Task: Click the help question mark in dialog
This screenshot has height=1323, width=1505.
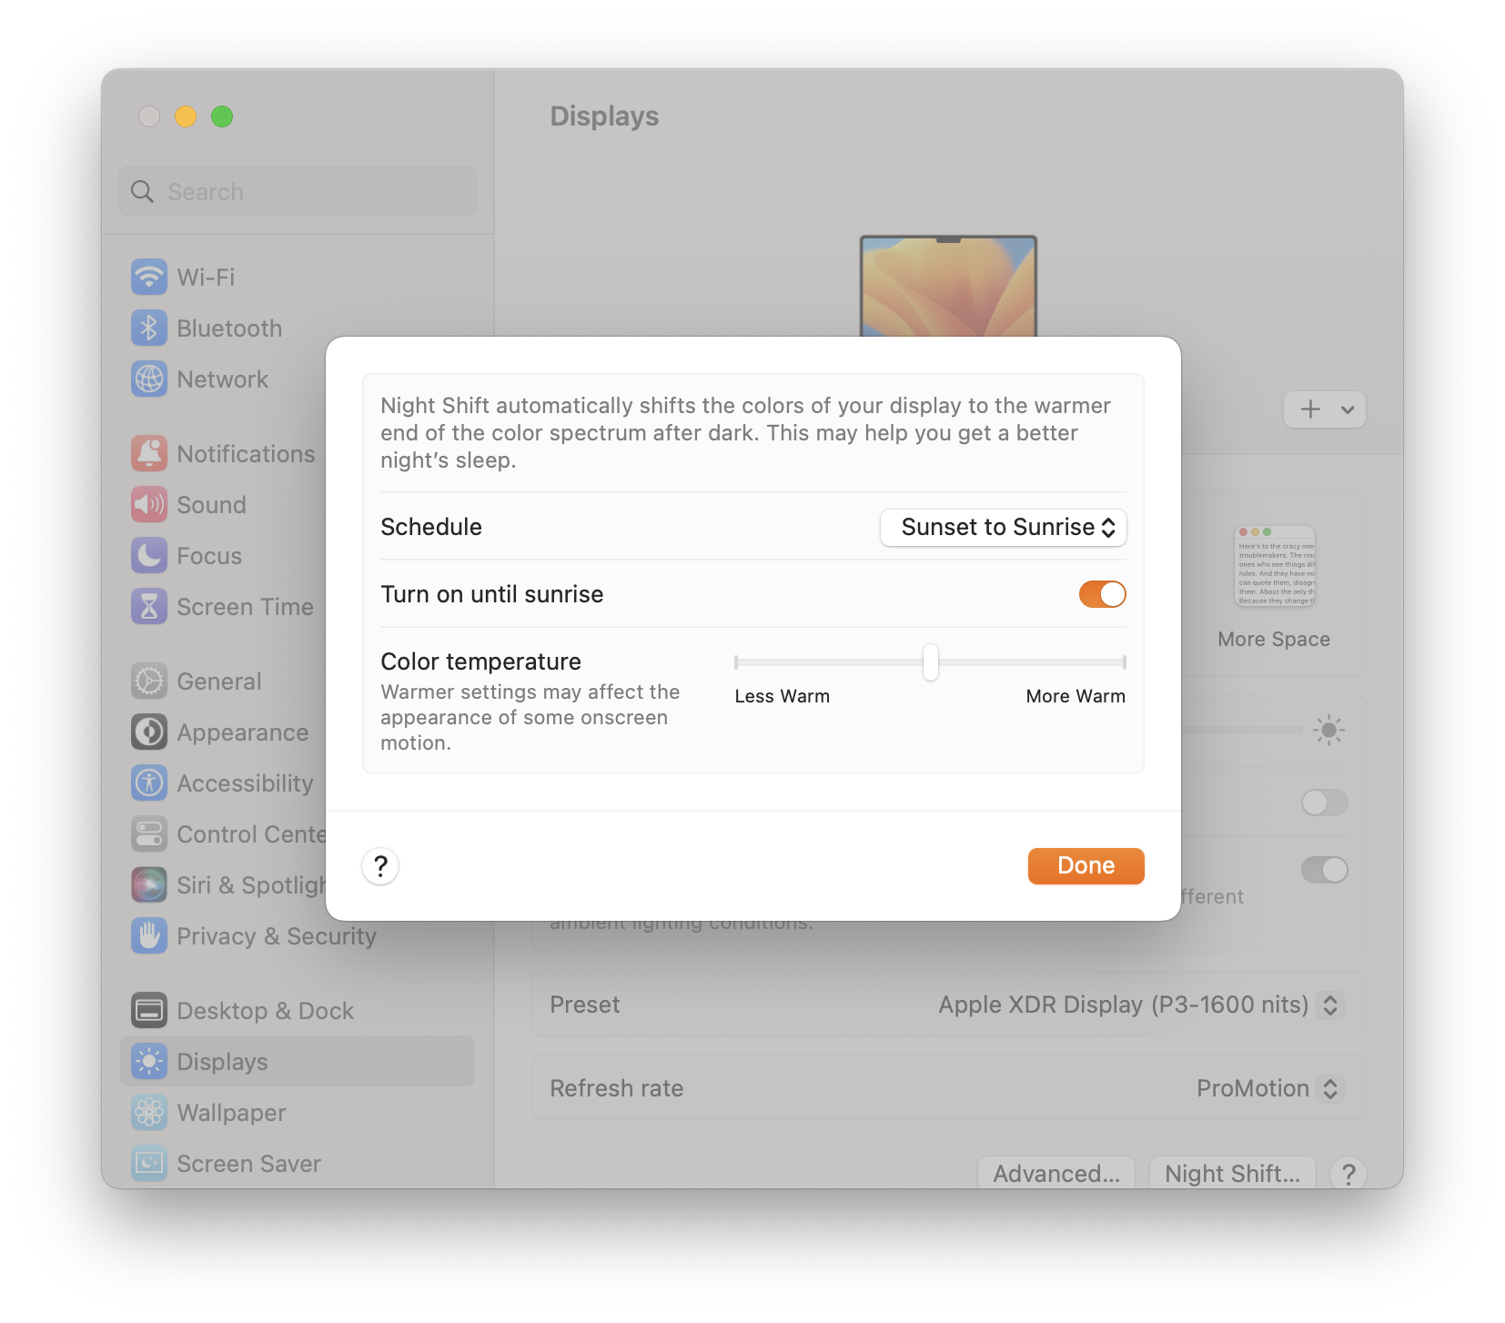Action: pos(380,866)
